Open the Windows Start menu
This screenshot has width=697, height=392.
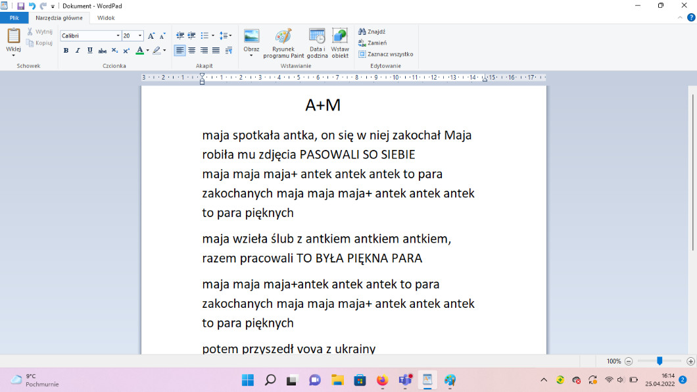tap(247, 380)
